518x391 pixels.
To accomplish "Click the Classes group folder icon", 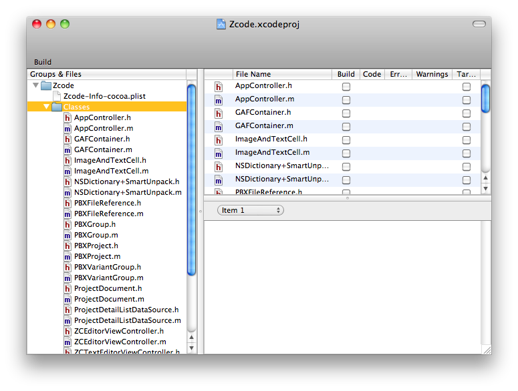I will pyautogui.click(x=57, y=107).
